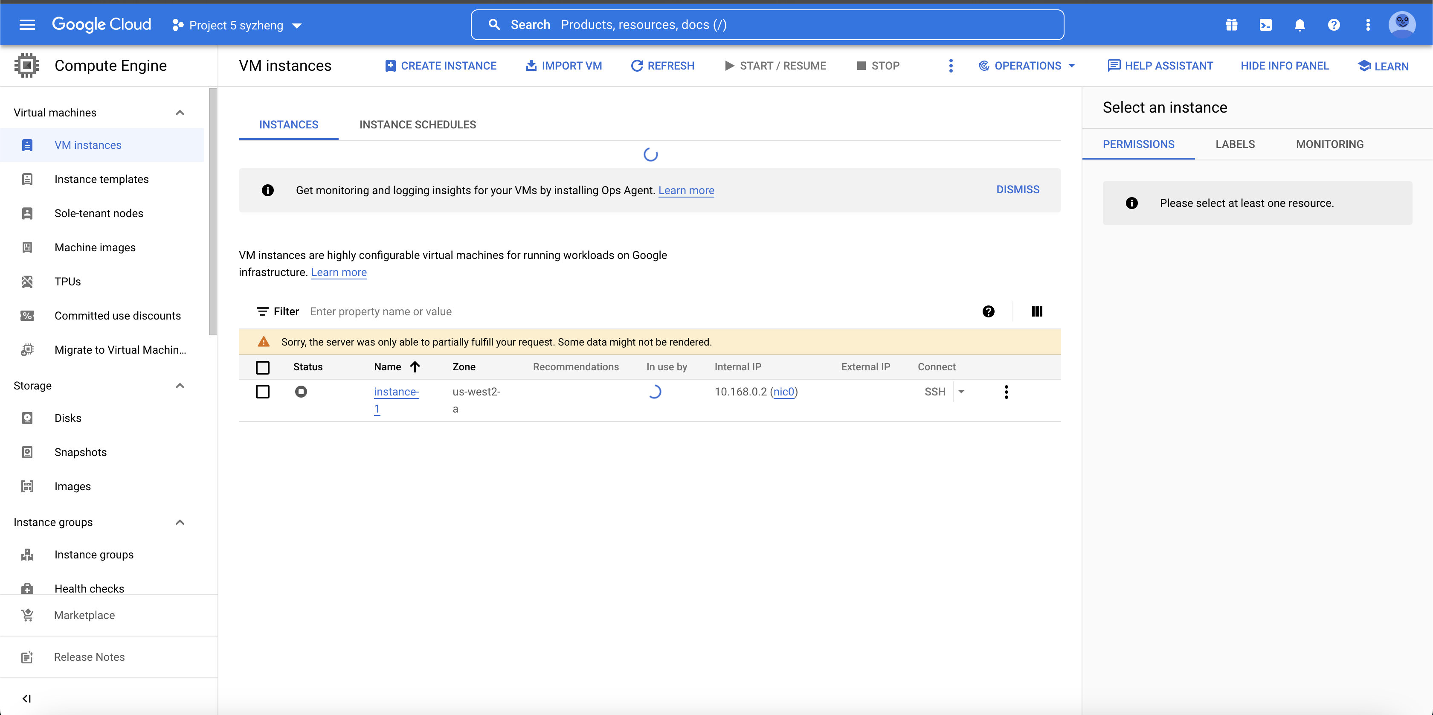Collapse the Storage section
Image resolution: width=1433 pixels, height=715 pixels.
(x=180, y=386)
